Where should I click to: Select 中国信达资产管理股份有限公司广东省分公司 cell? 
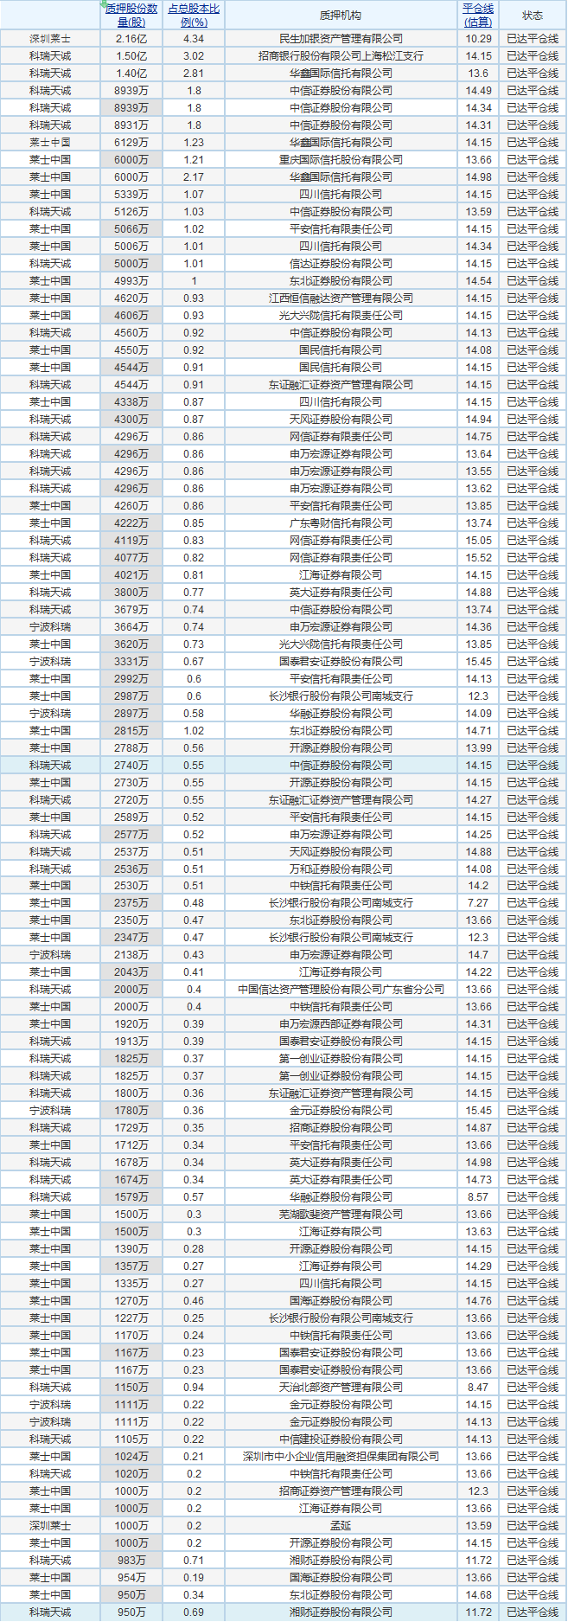coord(341,990)
